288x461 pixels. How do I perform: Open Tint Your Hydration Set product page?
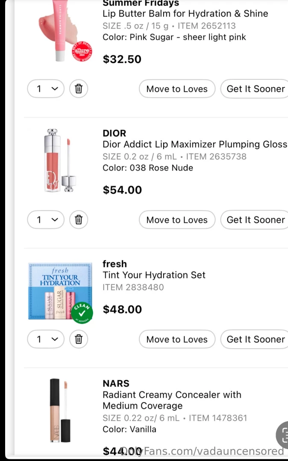click(154, 275)
